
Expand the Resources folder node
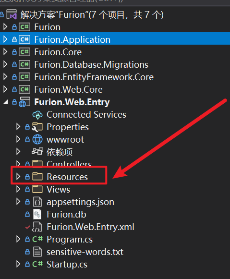(x=18, y=177)
